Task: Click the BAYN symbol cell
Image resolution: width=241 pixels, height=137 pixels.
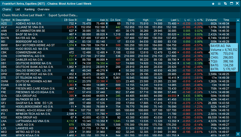Action: click(x=6, y=38)
